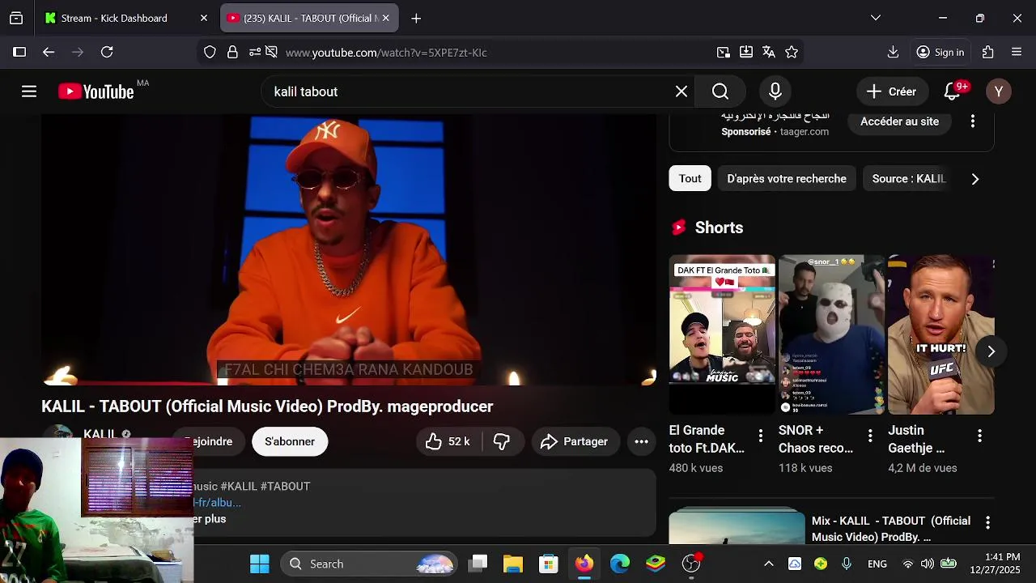Go to YouTube home via logo
Viewport: 1036px width, 583px height.
(x=96, y=91)
